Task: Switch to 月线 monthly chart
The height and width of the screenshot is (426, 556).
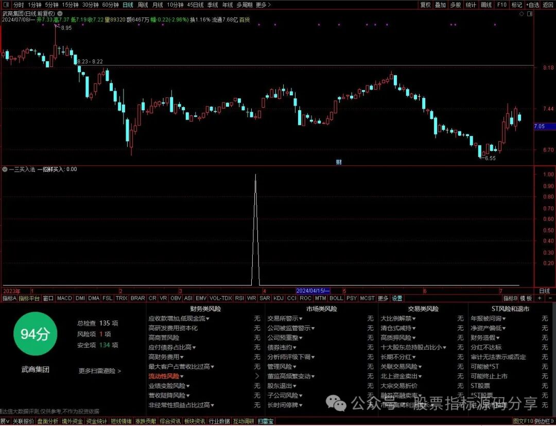Action: (157, 5)
